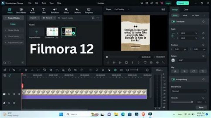
Task: Click the timeline delete trash icon
Action: (26, 70)
